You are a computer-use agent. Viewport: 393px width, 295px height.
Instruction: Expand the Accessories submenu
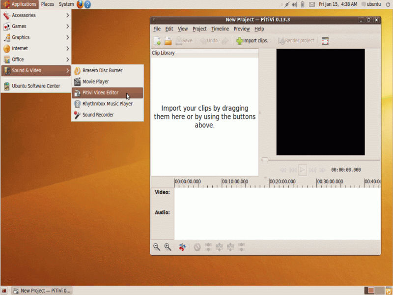click(36, 15)
